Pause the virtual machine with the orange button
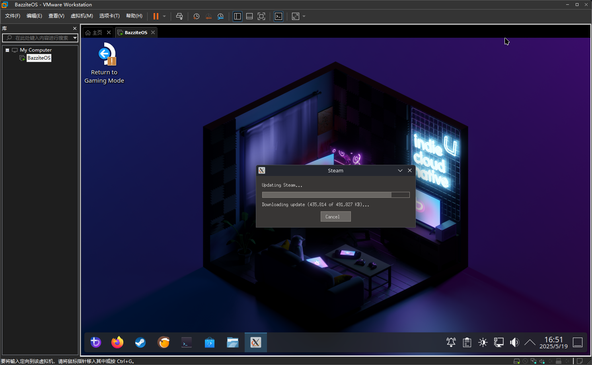Viewport: 592px width, 365px height. point(156,16)
